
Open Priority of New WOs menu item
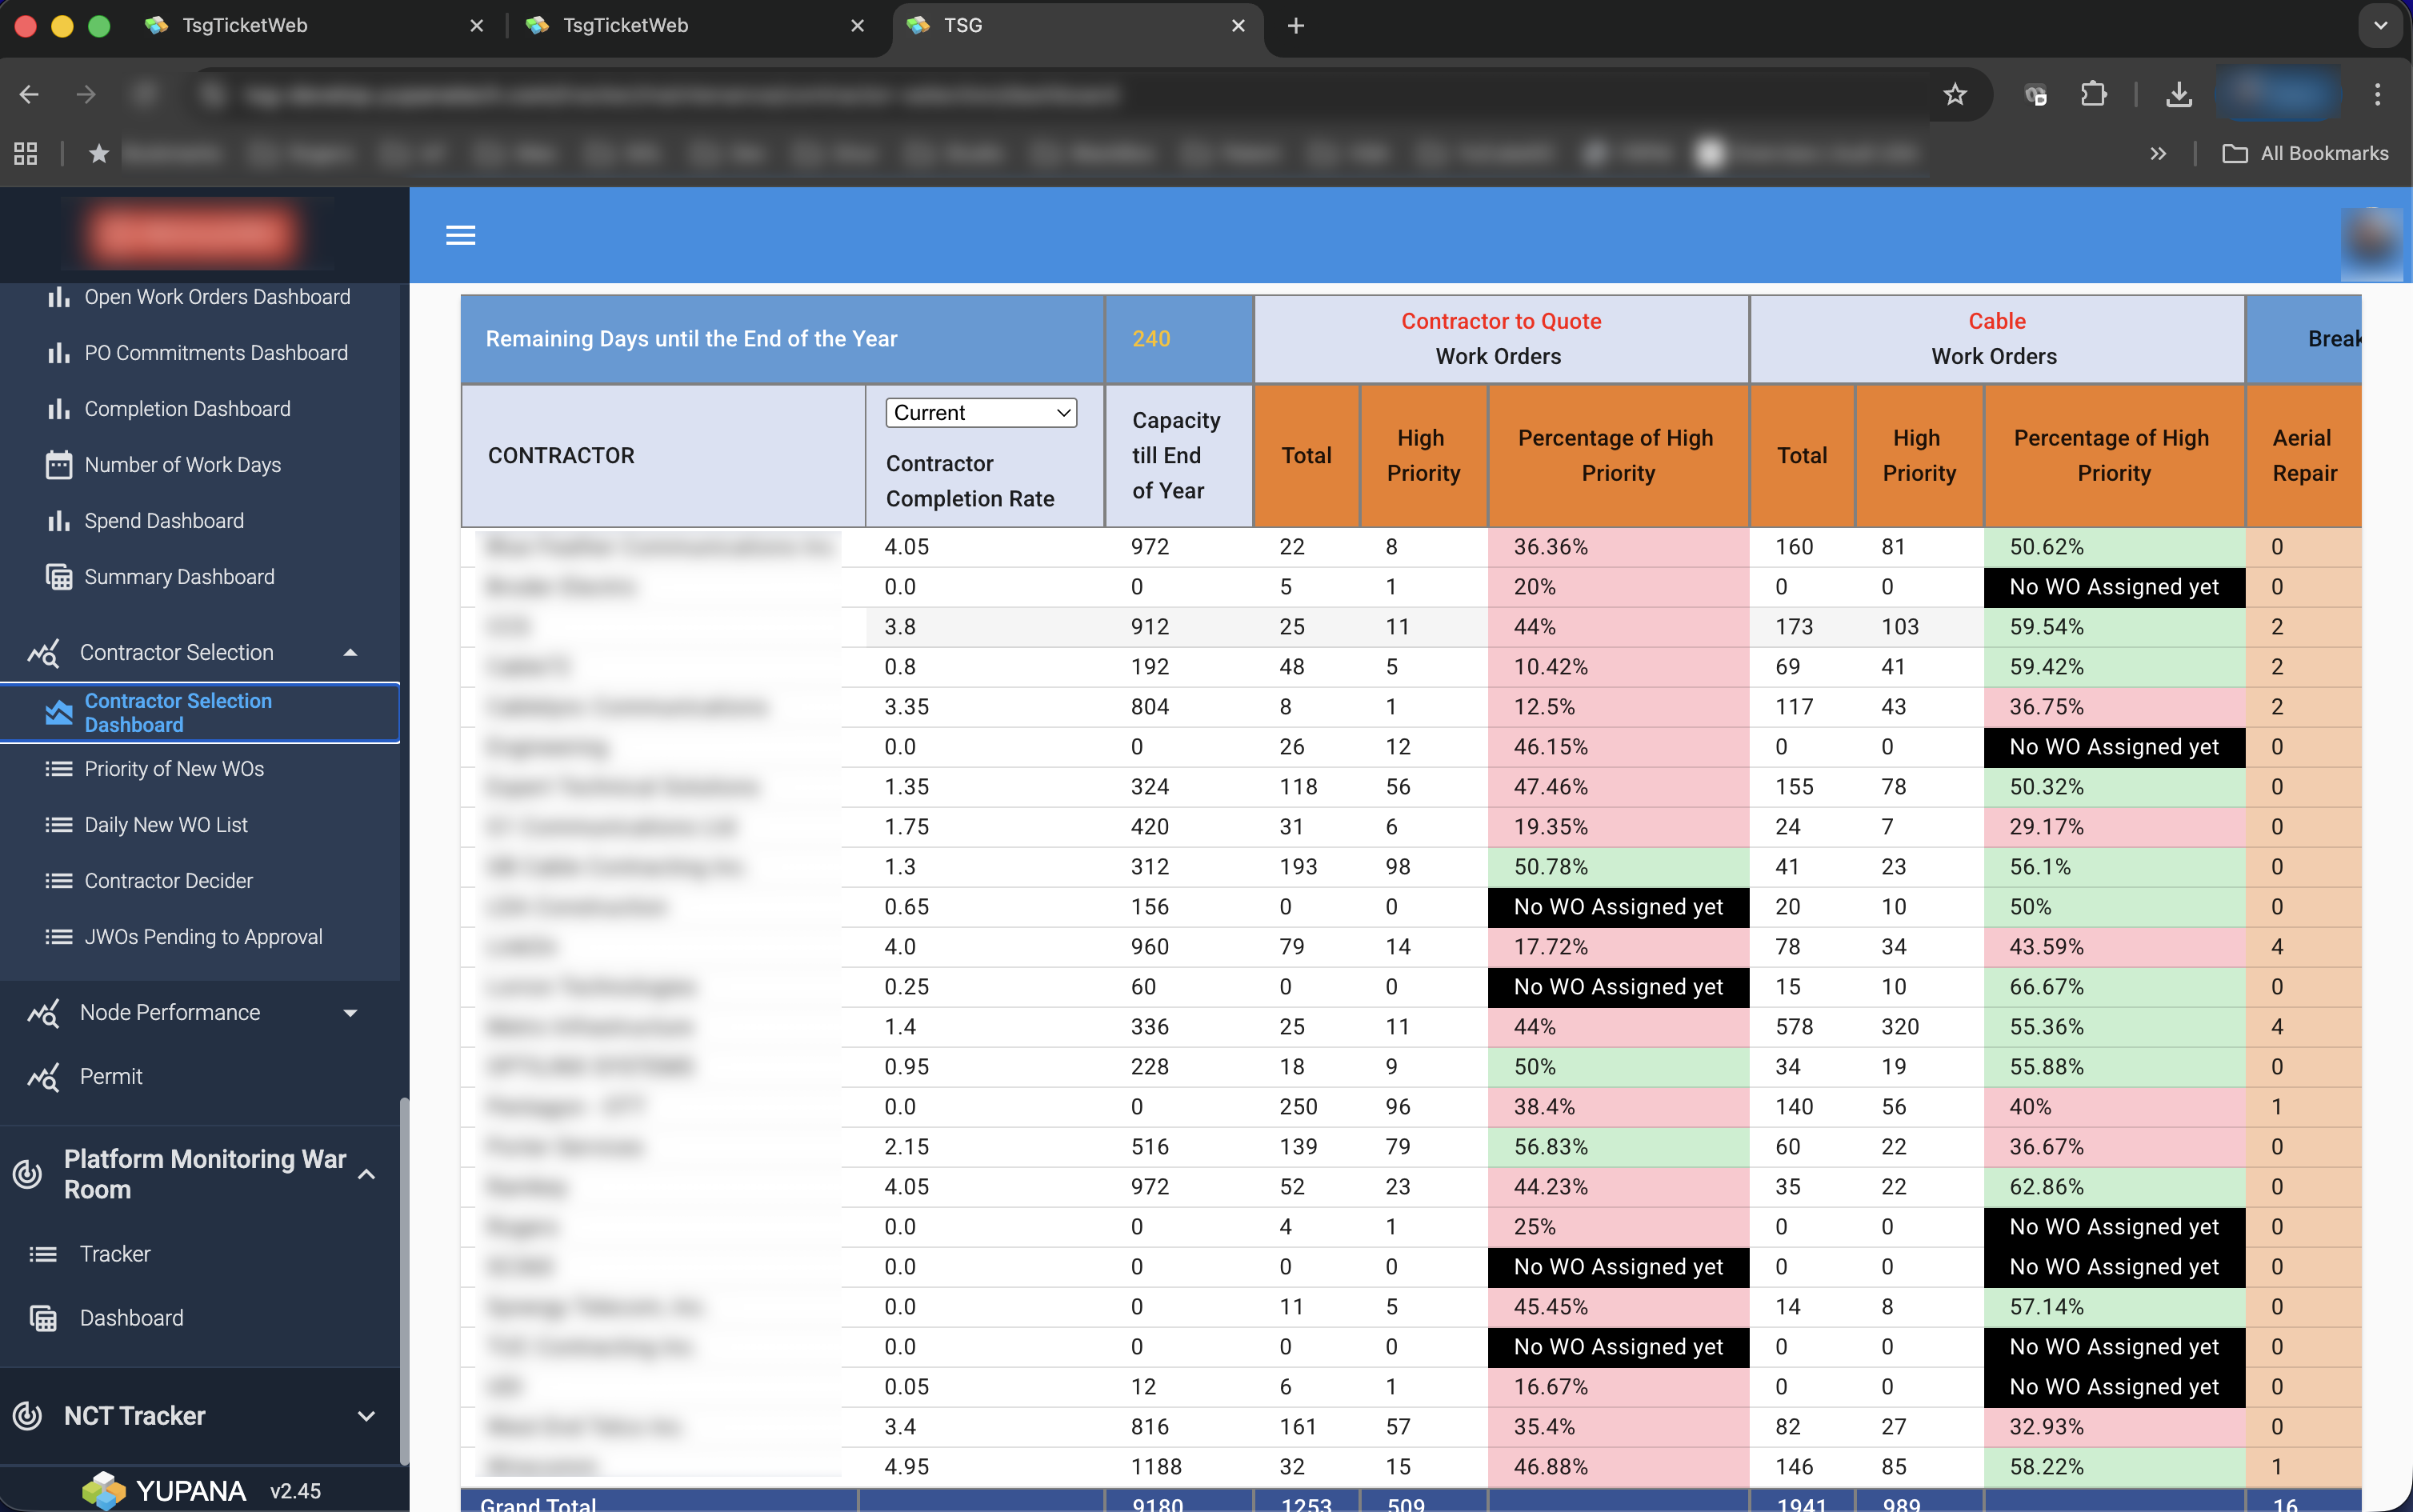[174, 769]
